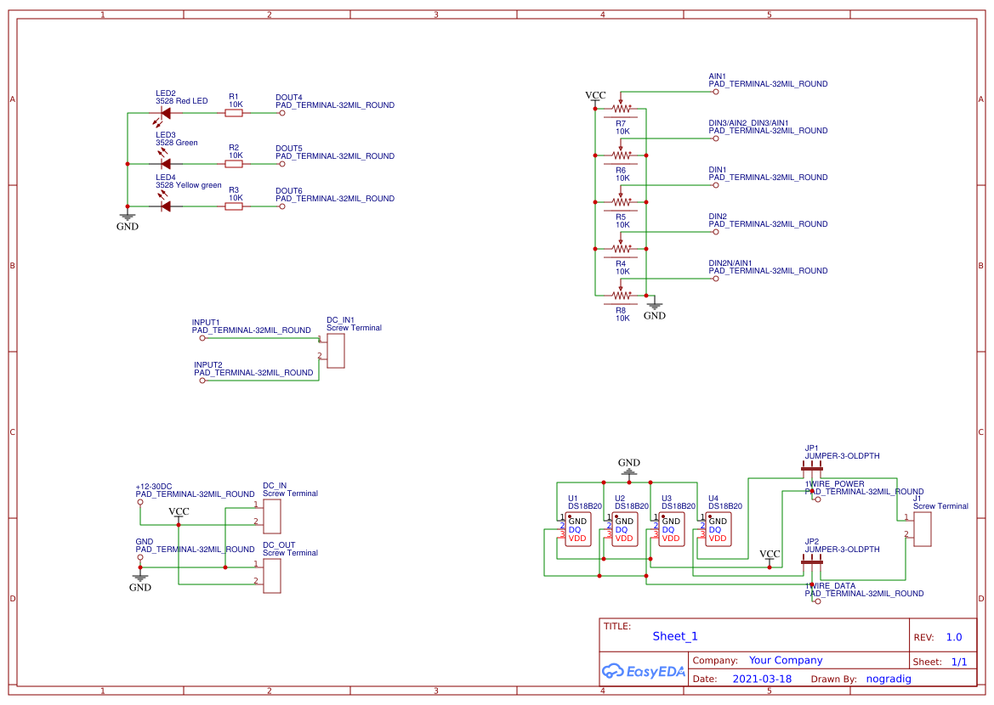Select the JP2 jumper symbol
The width and height of the screenshot is (994, 705).
tap(812, 561)
